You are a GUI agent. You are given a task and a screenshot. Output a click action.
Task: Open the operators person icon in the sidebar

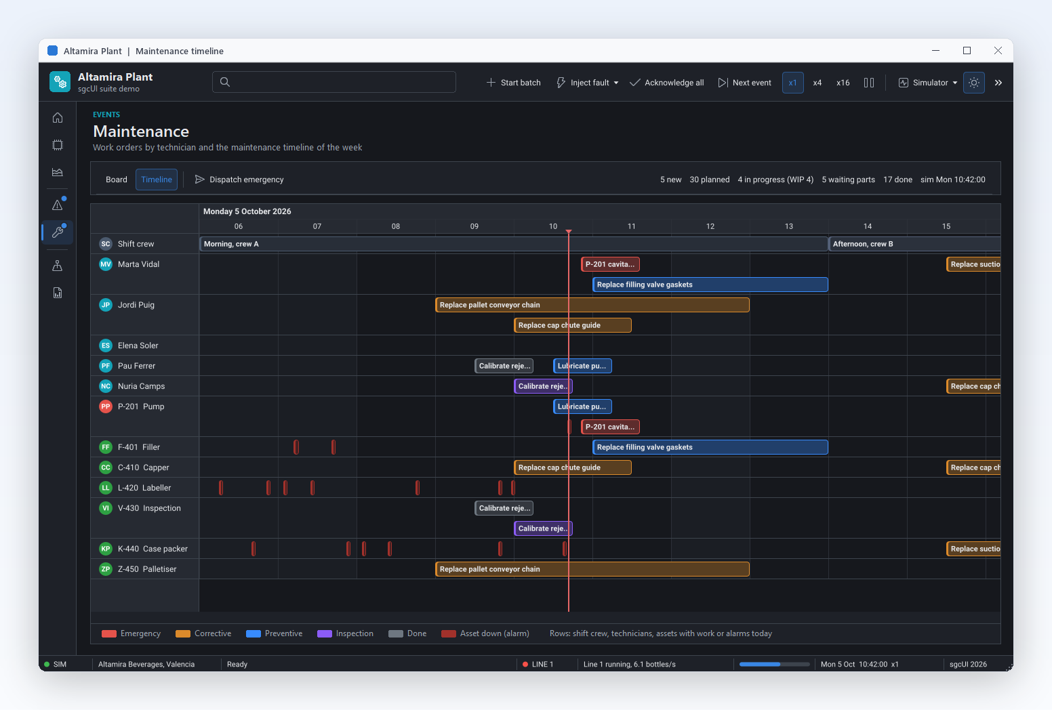point(58,266)
